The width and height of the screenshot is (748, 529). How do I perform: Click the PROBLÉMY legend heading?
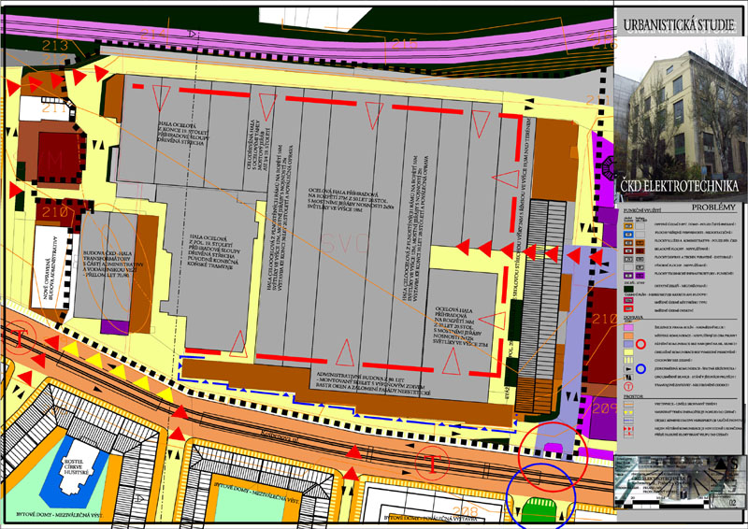click(x=713, y=207)
